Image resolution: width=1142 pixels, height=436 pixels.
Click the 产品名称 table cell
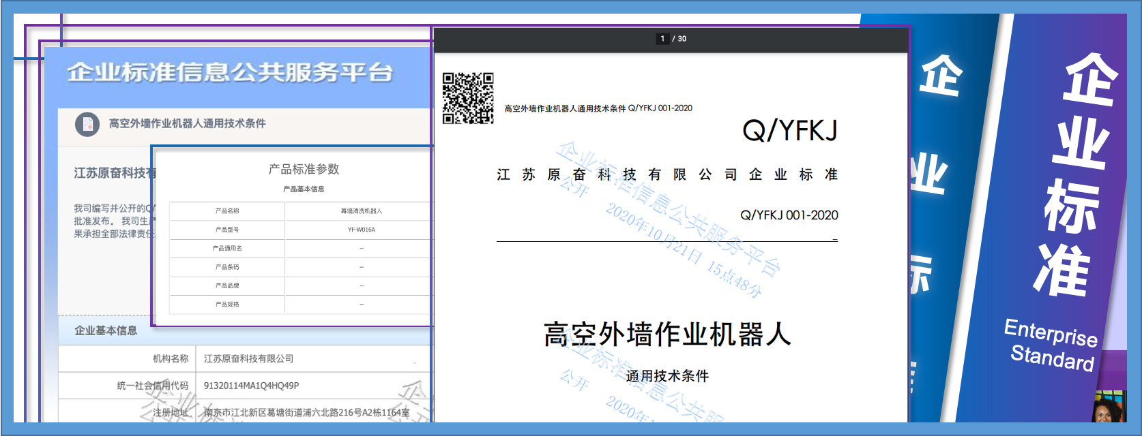pos(227,211)
